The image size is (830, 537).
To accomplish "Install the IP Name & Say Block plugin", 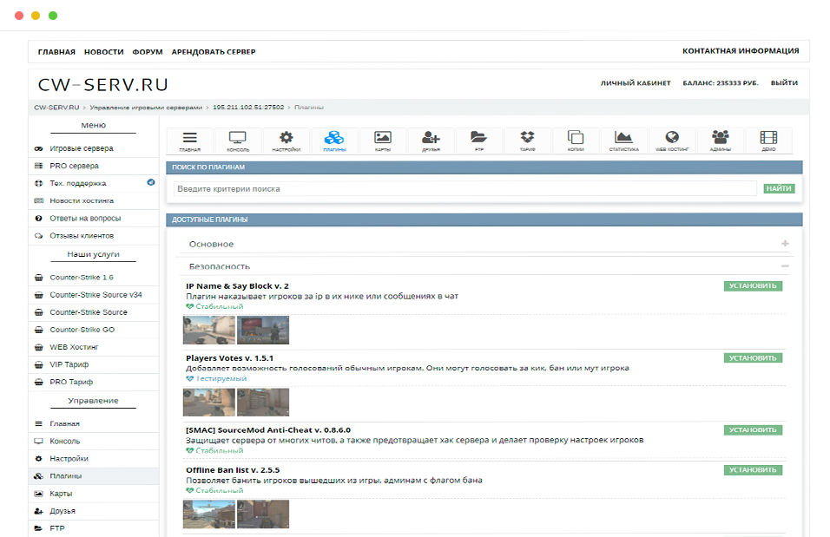I will pyautogui.click(x=753, y=285).
